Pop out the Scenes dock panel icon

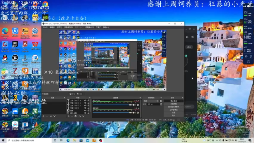click(x=64, y=98)
